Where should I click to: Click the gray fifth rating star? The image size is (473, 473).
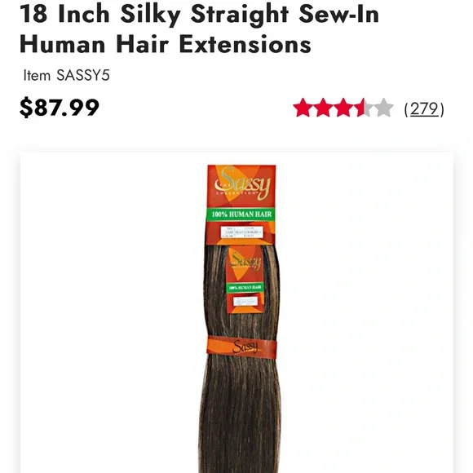pyautogui.click(x=384, y=108)
